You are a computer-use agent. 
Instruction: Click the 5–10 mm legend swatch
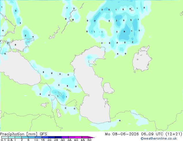click(31, 137)
